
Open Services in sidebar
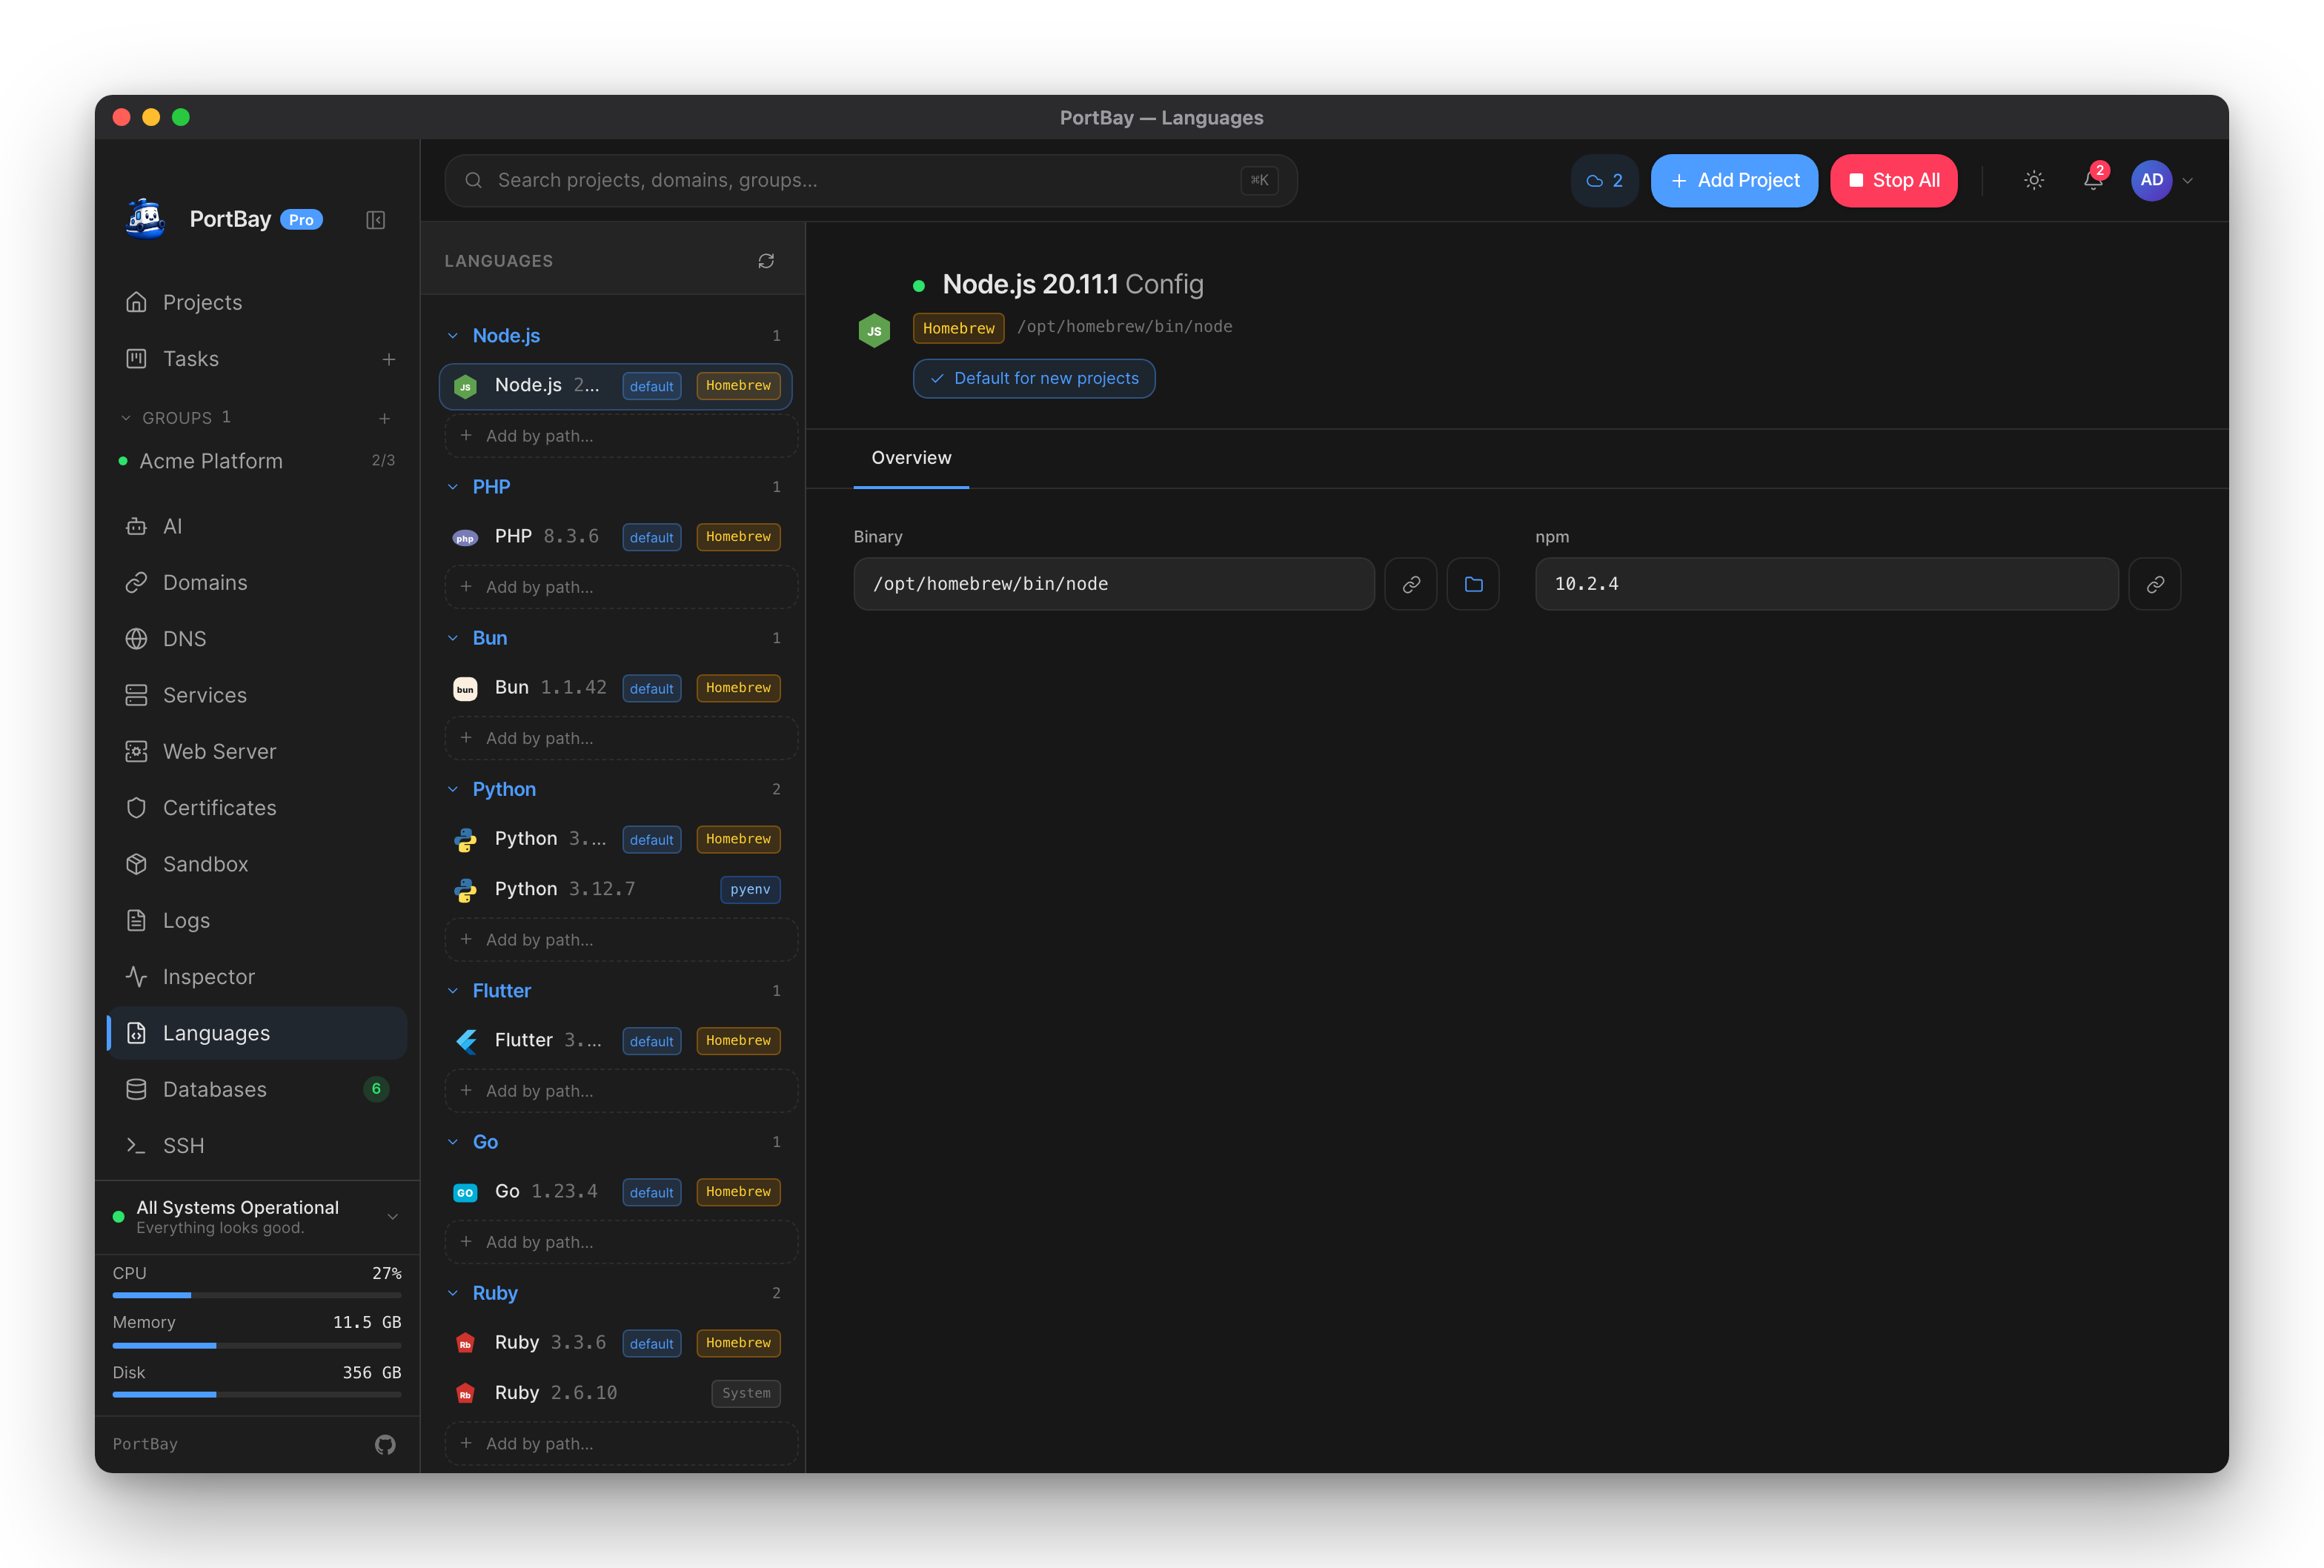tap(257, 695)
